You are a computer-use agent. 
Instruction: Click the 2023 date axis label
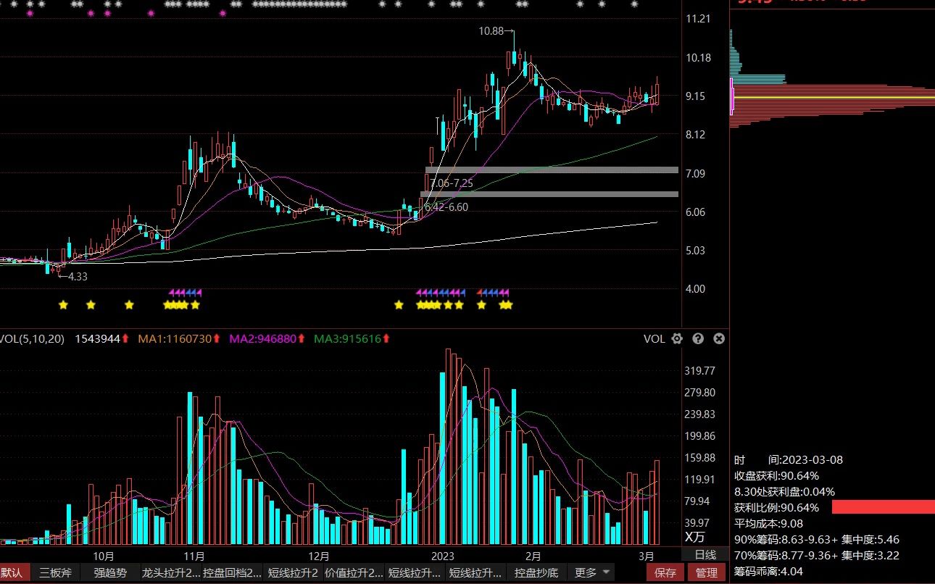(x=442, y=556)
